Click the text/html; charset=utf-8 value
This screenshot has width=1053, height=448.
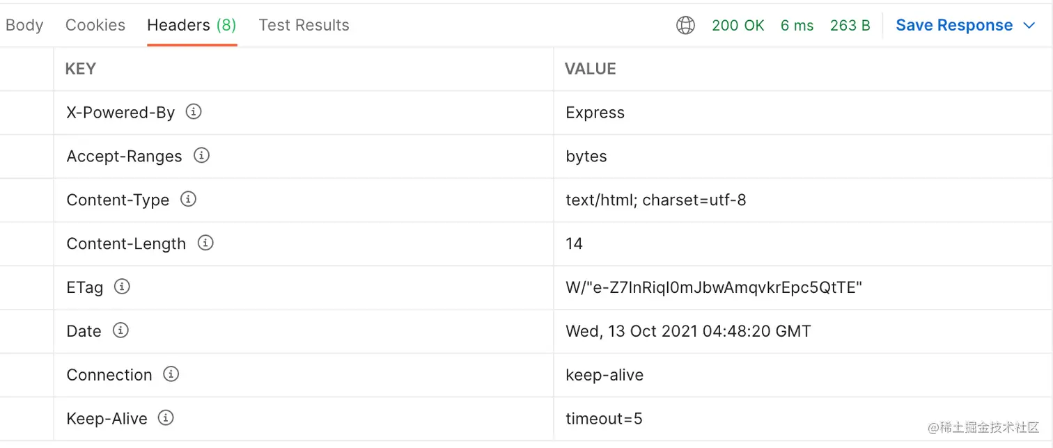pyautogui.click(x=655, y=200)
